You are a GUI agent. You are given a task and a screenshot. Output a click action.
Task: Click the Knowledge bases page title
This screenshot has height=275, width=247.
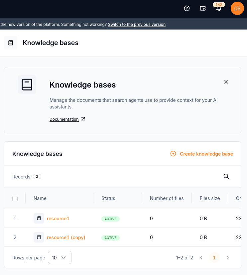(x=51, y=43)
